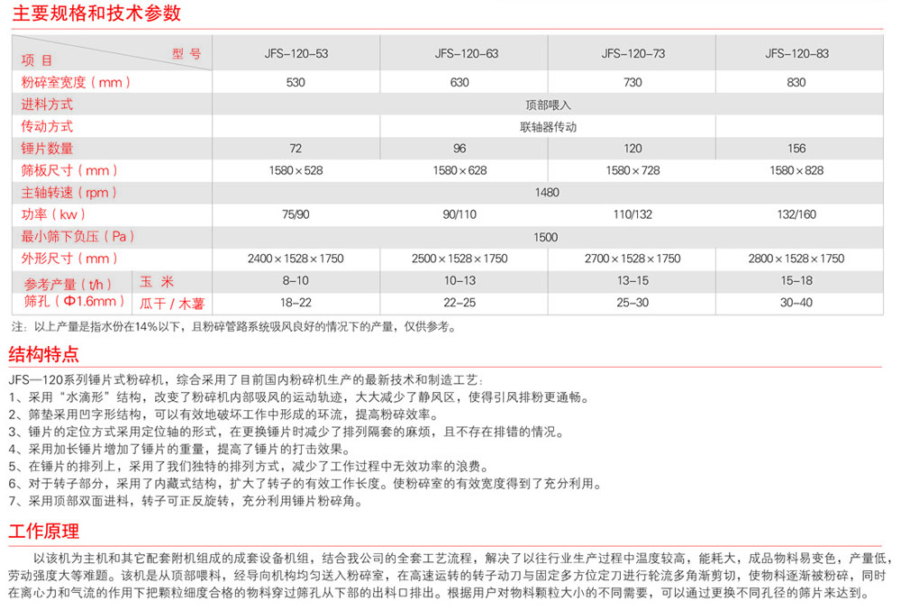Select the 30–40 output value cell
The image size is (901, 610).
tap(796, 303)
